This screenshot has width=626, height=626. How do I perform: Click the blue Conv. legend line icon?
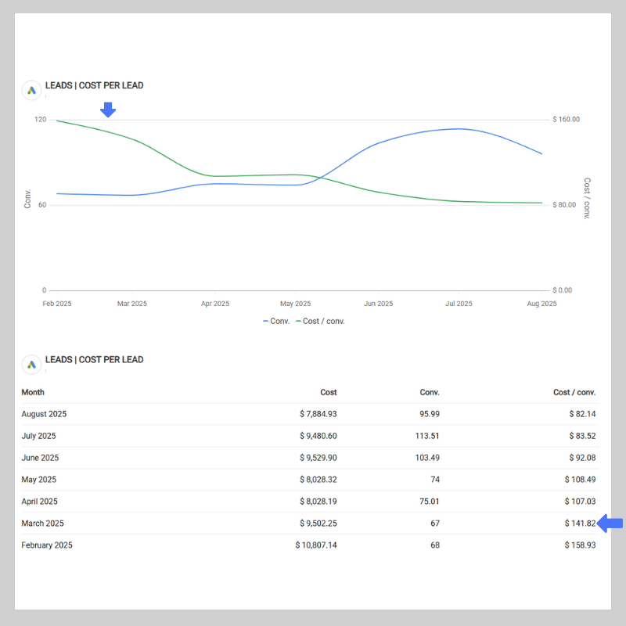point(267,320)
